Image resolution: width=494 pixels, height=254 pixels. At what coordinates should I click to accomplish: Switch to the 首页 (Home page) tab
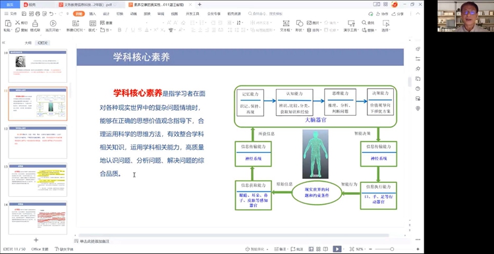click(11, 5)
